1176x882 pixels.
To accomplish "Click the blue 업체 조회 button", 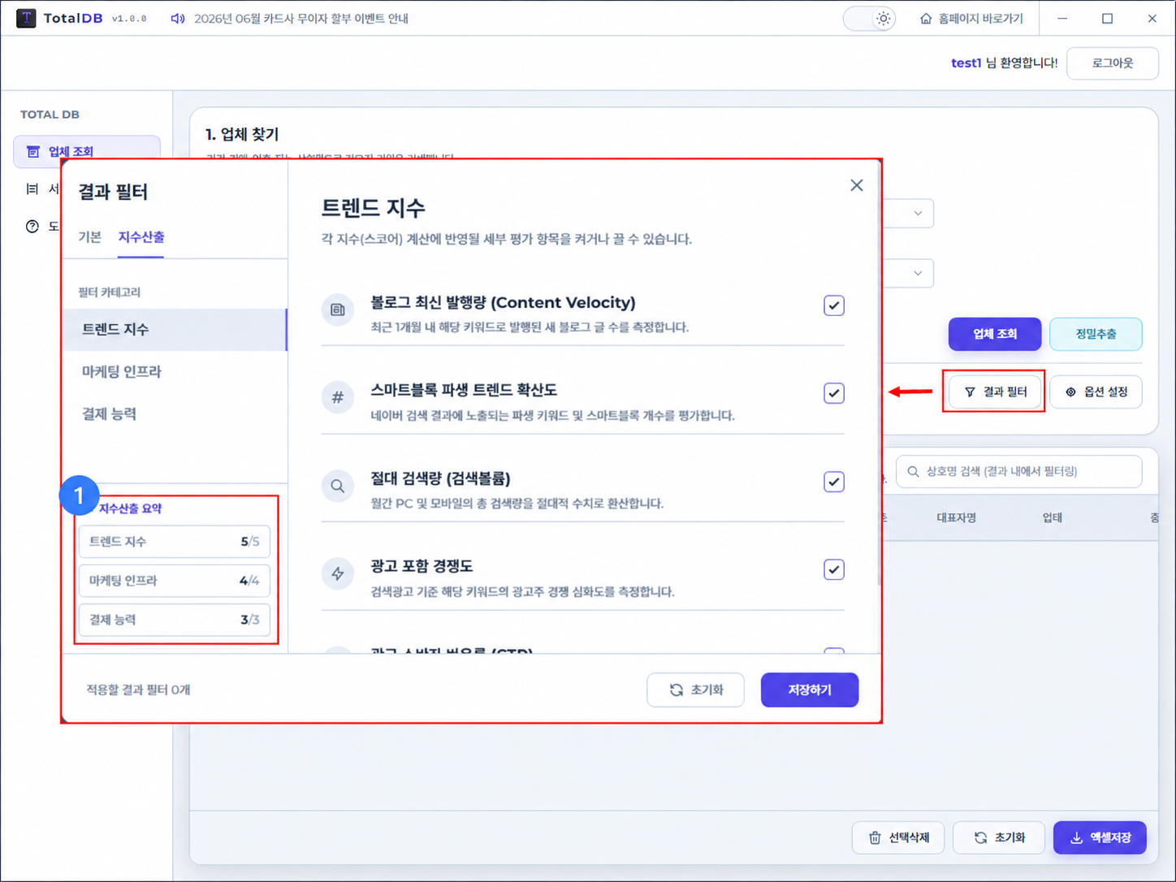I will coord(995,334).
